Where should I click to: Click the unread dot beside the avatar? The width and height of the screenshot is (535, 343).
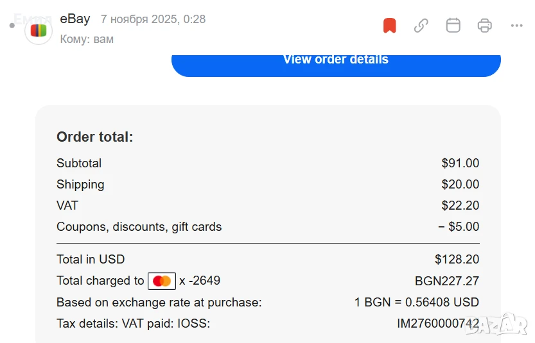tap(12, 26)
